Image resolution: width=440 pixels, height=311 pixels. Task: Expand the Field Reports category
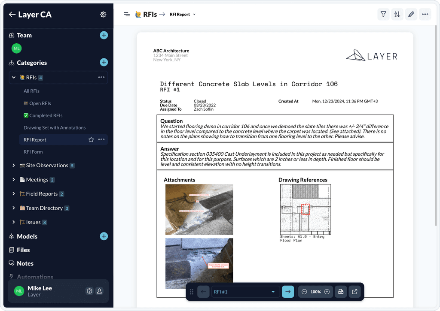pos(13,193)
